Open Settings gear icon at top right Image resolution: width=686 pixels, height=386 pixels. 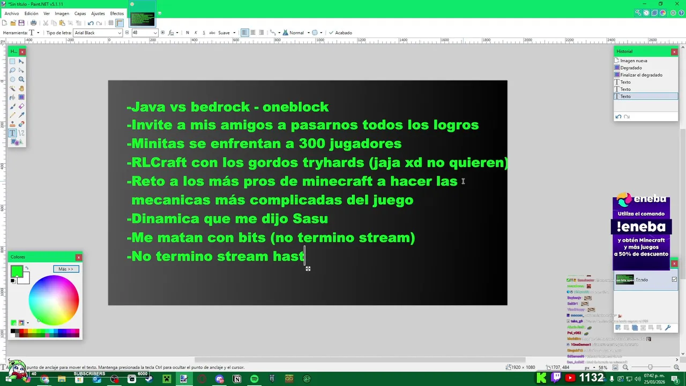coord(673,13)
